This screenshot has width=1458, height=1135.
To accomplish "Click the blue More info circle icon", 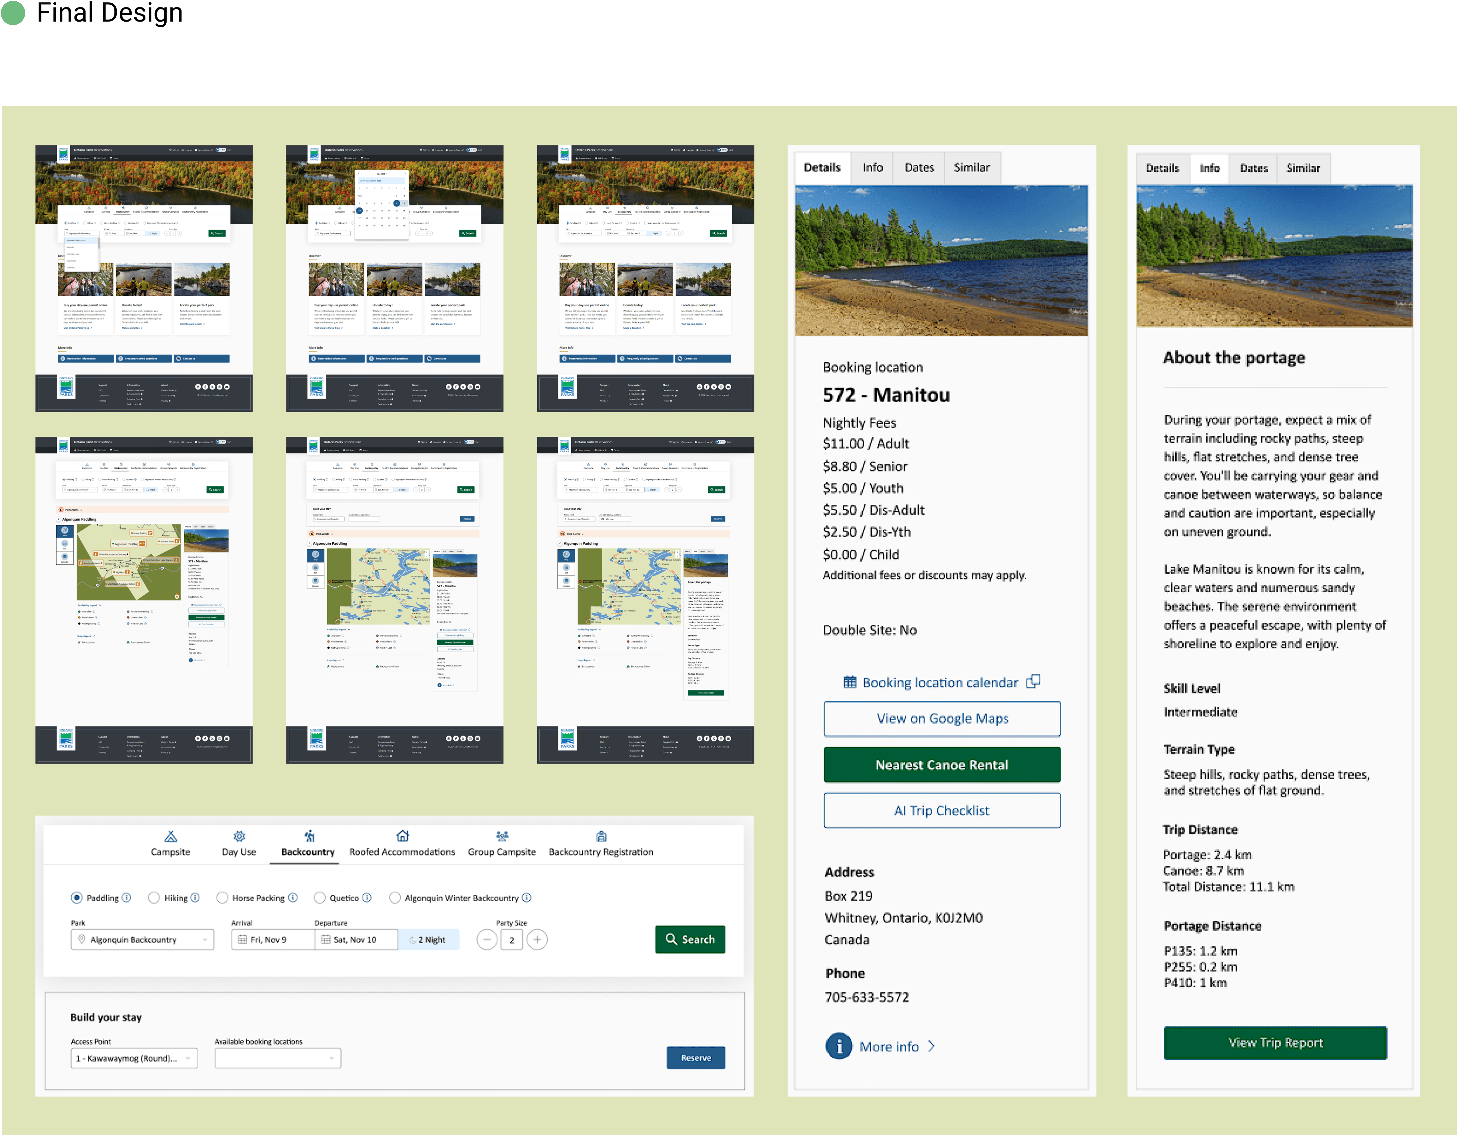I will 838,1046.
